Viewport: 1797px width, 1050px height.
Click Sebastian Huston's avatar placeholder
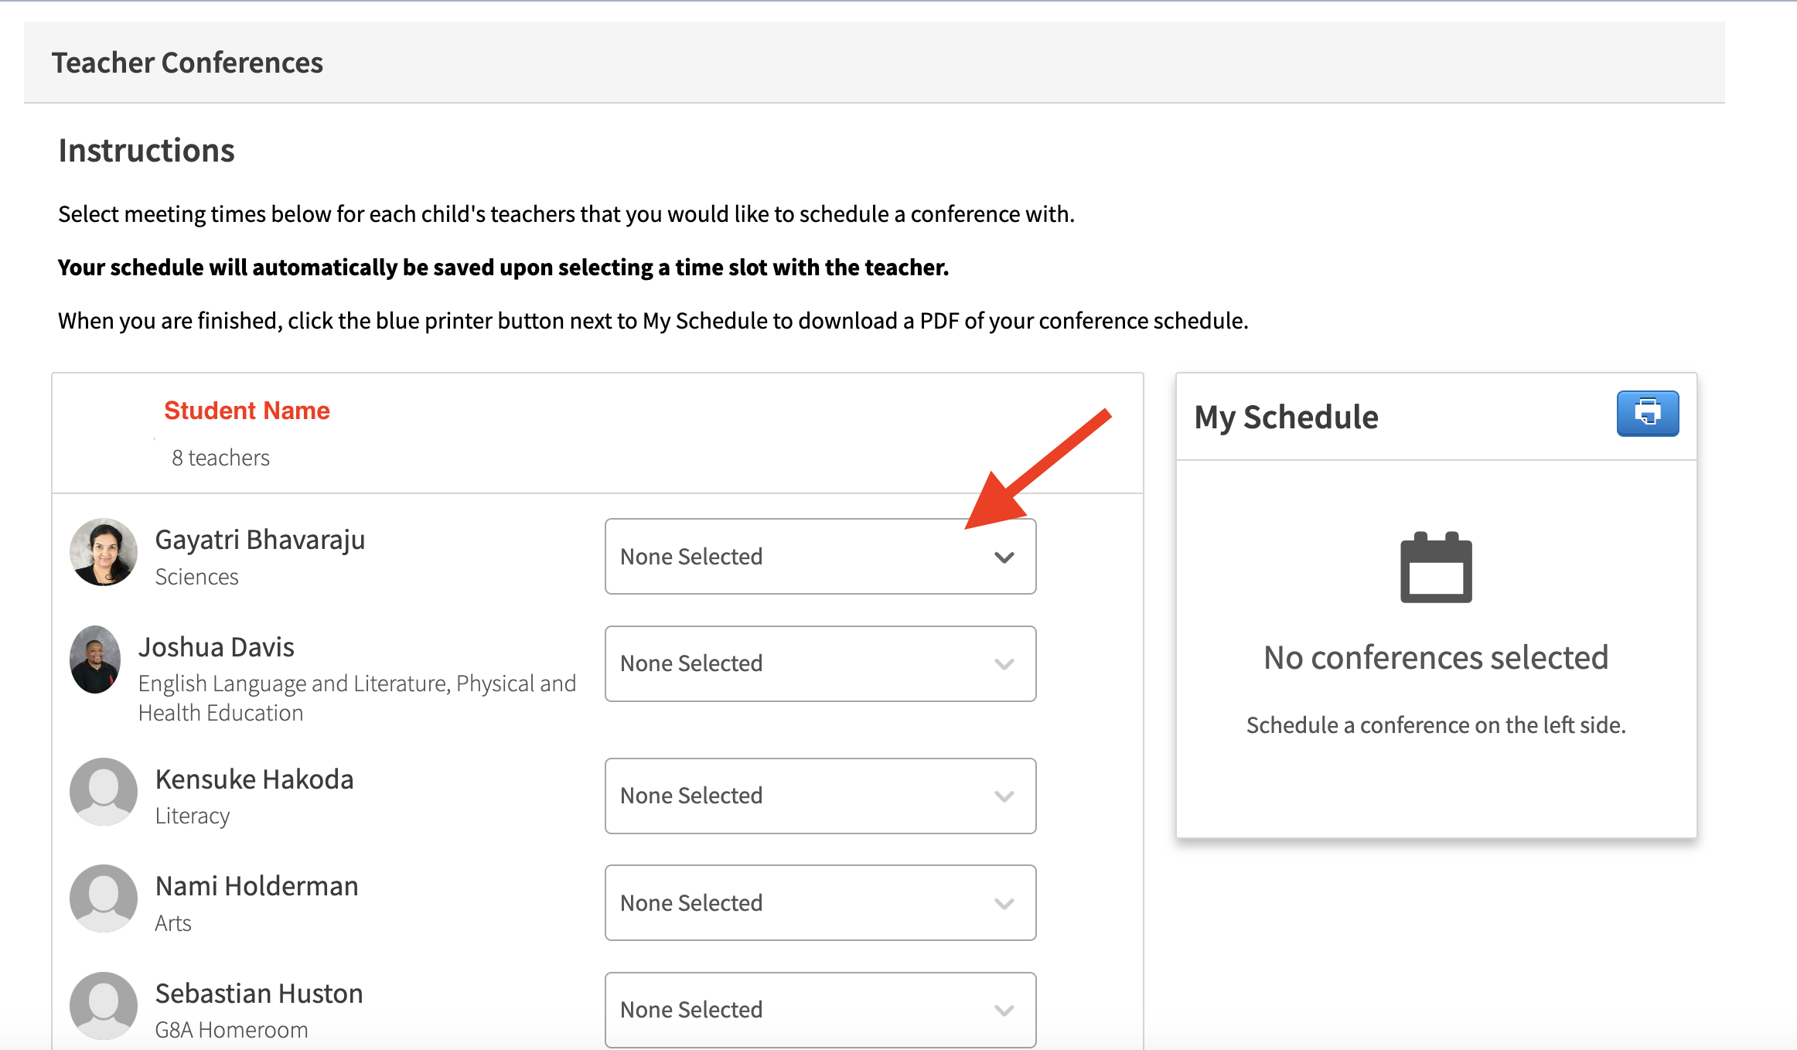(104, 1005)
